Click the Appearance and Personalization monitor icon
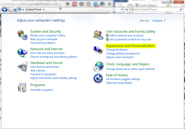The width and height of the screenshot is (185, 129). 98,50
